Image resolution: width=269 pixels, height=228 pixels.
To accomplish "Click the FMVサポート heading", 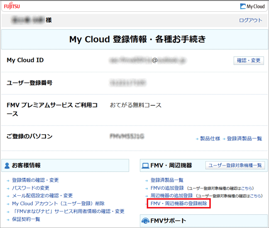I will 168,221.
